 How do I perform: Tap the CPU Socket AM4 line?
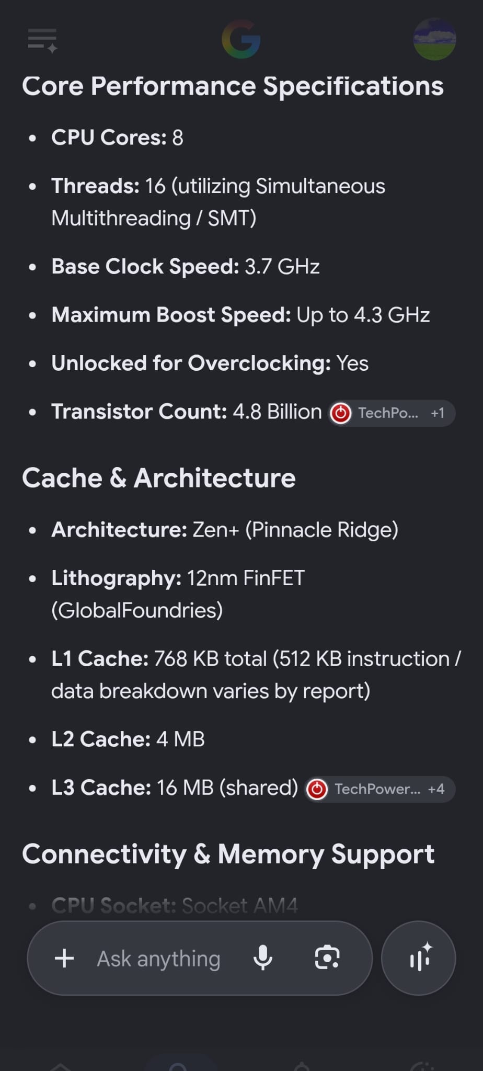coord(175,905)
